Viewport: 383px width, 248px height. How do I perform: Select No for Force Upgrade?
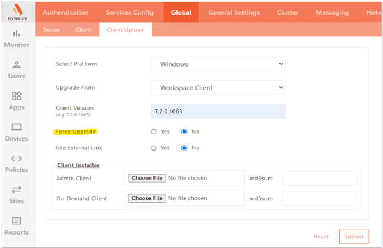[x=184, y=132]
